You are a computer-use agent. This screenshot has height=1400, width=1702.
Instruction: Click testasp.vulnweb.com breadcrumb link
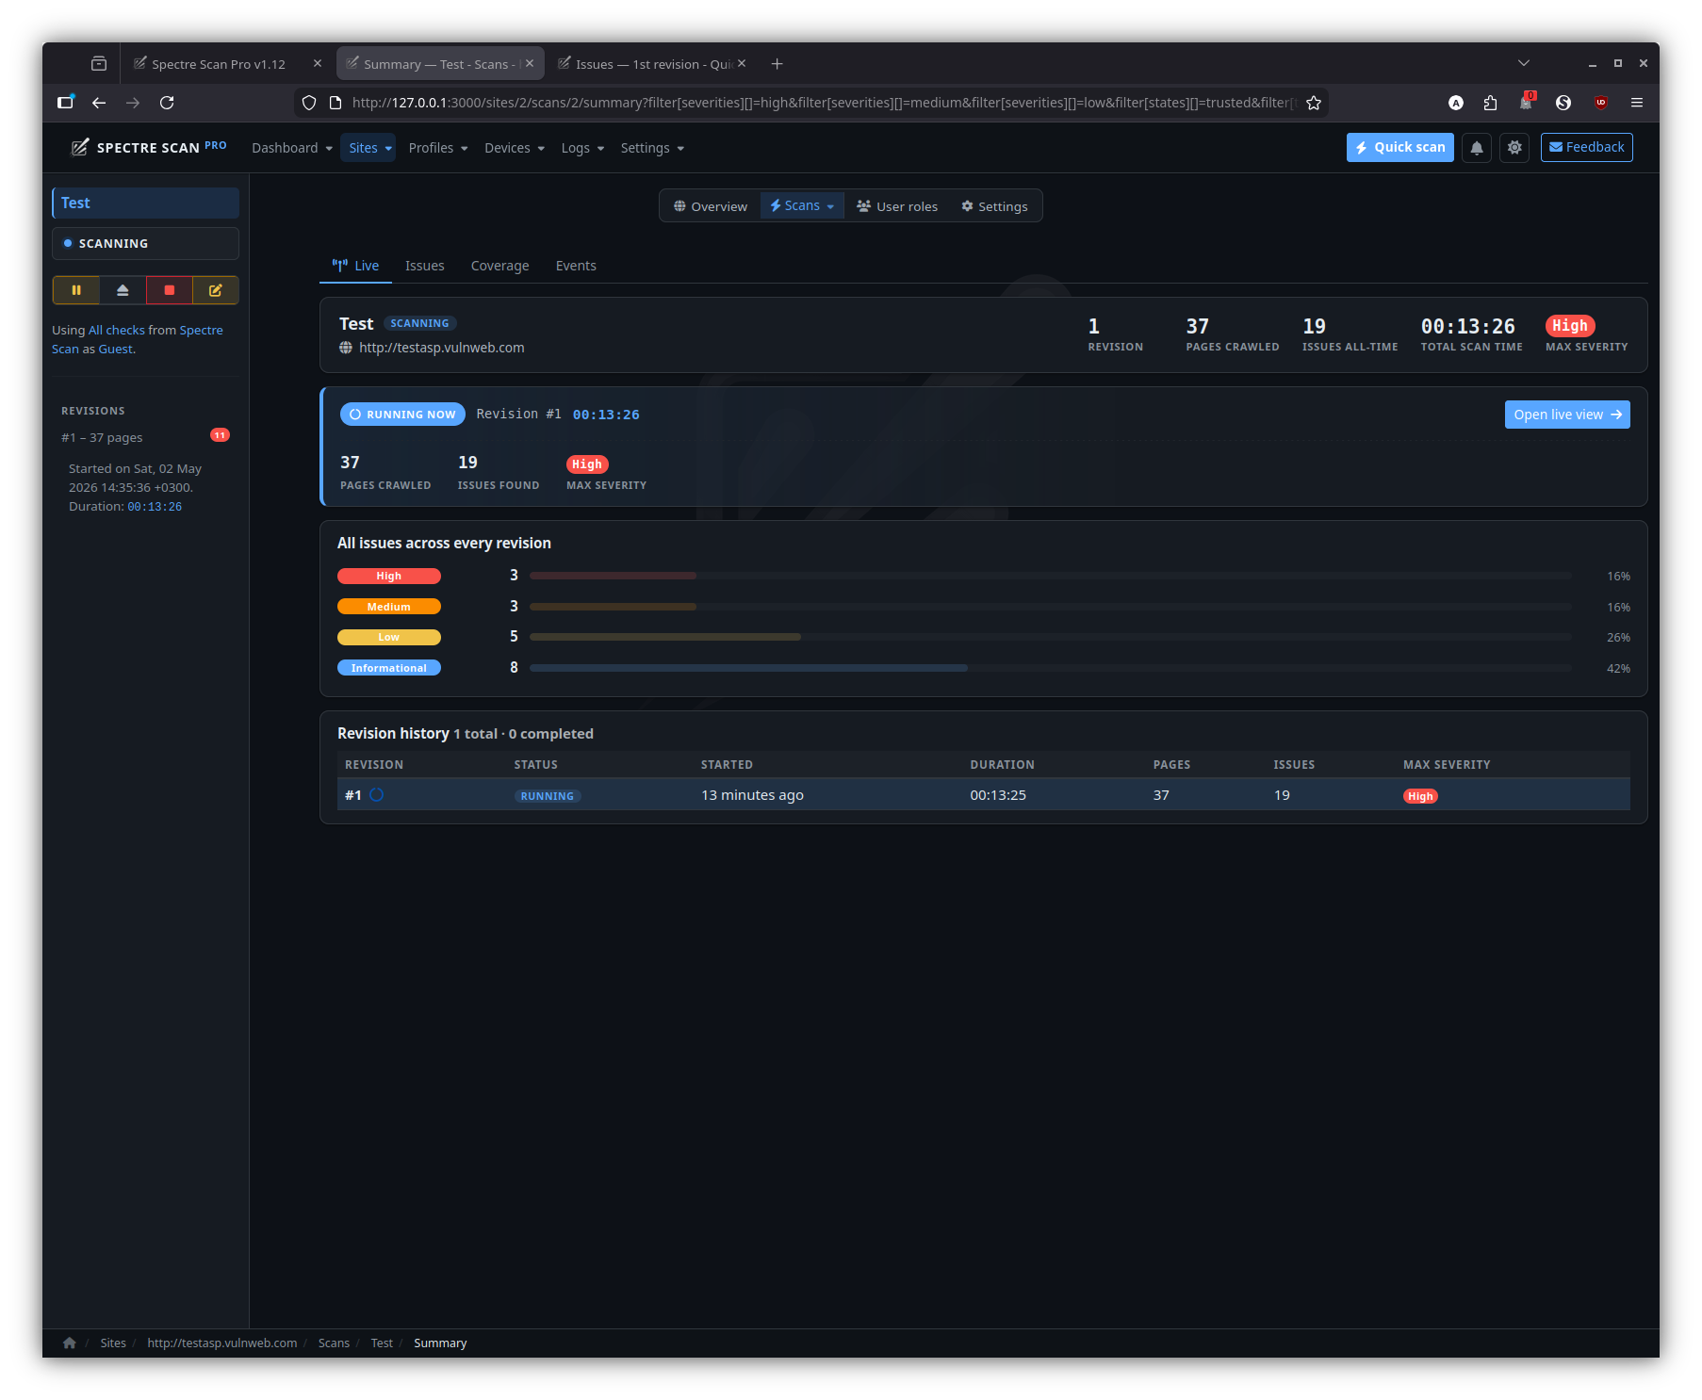point(222,1343)
